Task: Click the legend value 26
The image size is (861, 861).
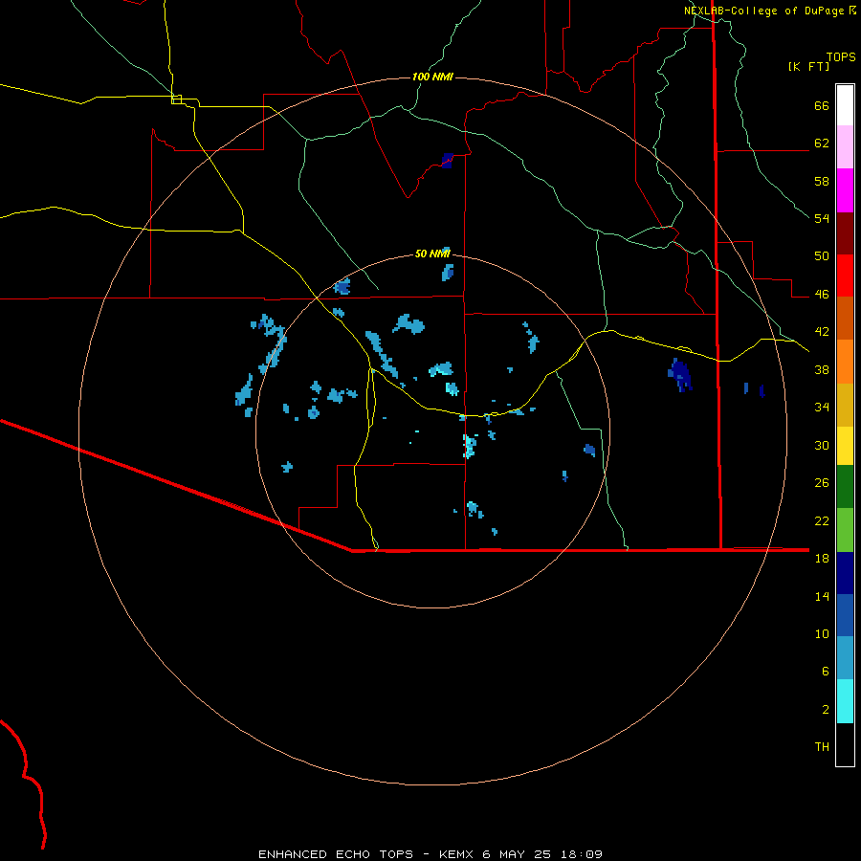Action: (822, 483)
